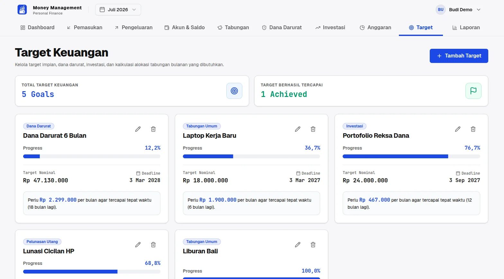Delete the Laptop Kerja Baru target

click(x=313, y=129)
